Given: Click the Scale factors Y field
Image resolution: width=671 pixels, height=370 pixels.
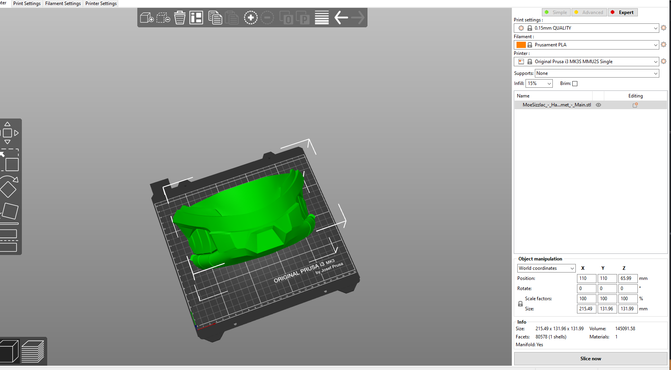Looking at the screenshot, I should coord(607,299).
